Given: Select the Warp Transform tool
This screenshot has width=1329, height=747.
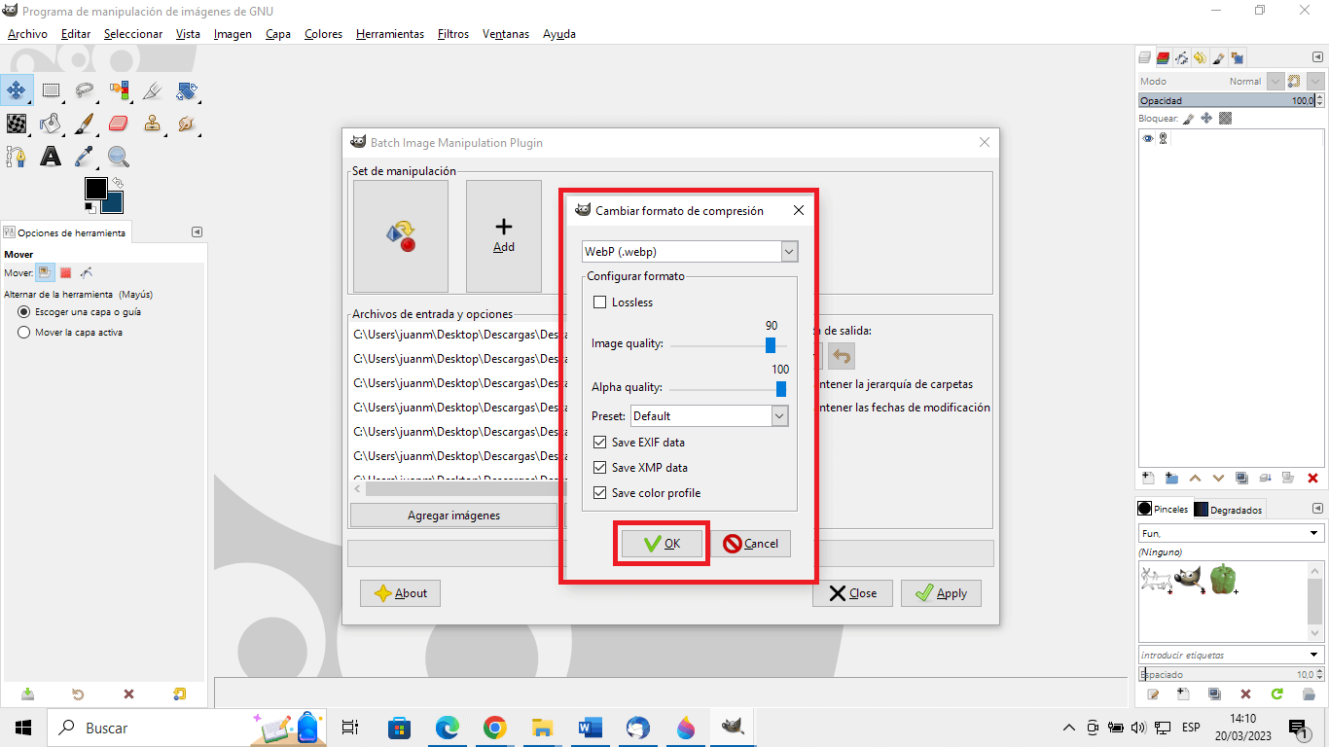Looking at the screenshot, I should [17, 124].
